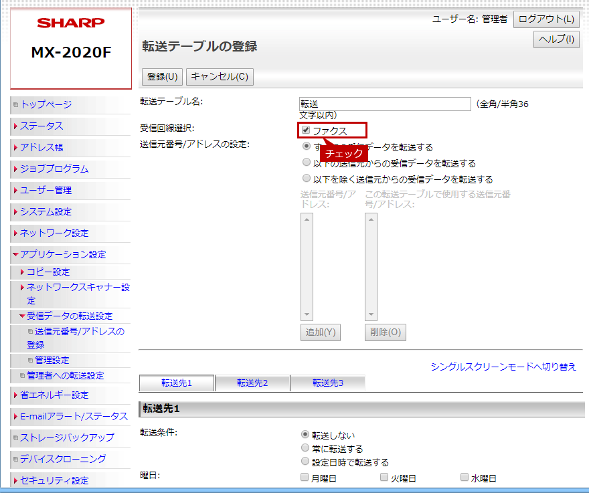Check the 水曜日 checkbox
Screen dimensions: 589x493
coord(465,477)
